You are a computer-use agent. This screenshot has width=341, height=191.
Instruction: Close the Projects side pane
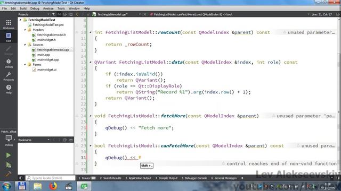[x=71, y=14]
